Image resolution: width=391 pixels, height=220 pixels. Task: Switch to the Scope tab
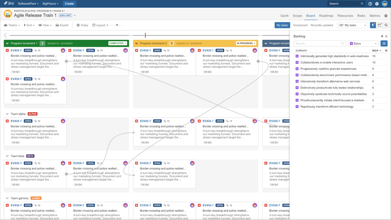(297, 16)
